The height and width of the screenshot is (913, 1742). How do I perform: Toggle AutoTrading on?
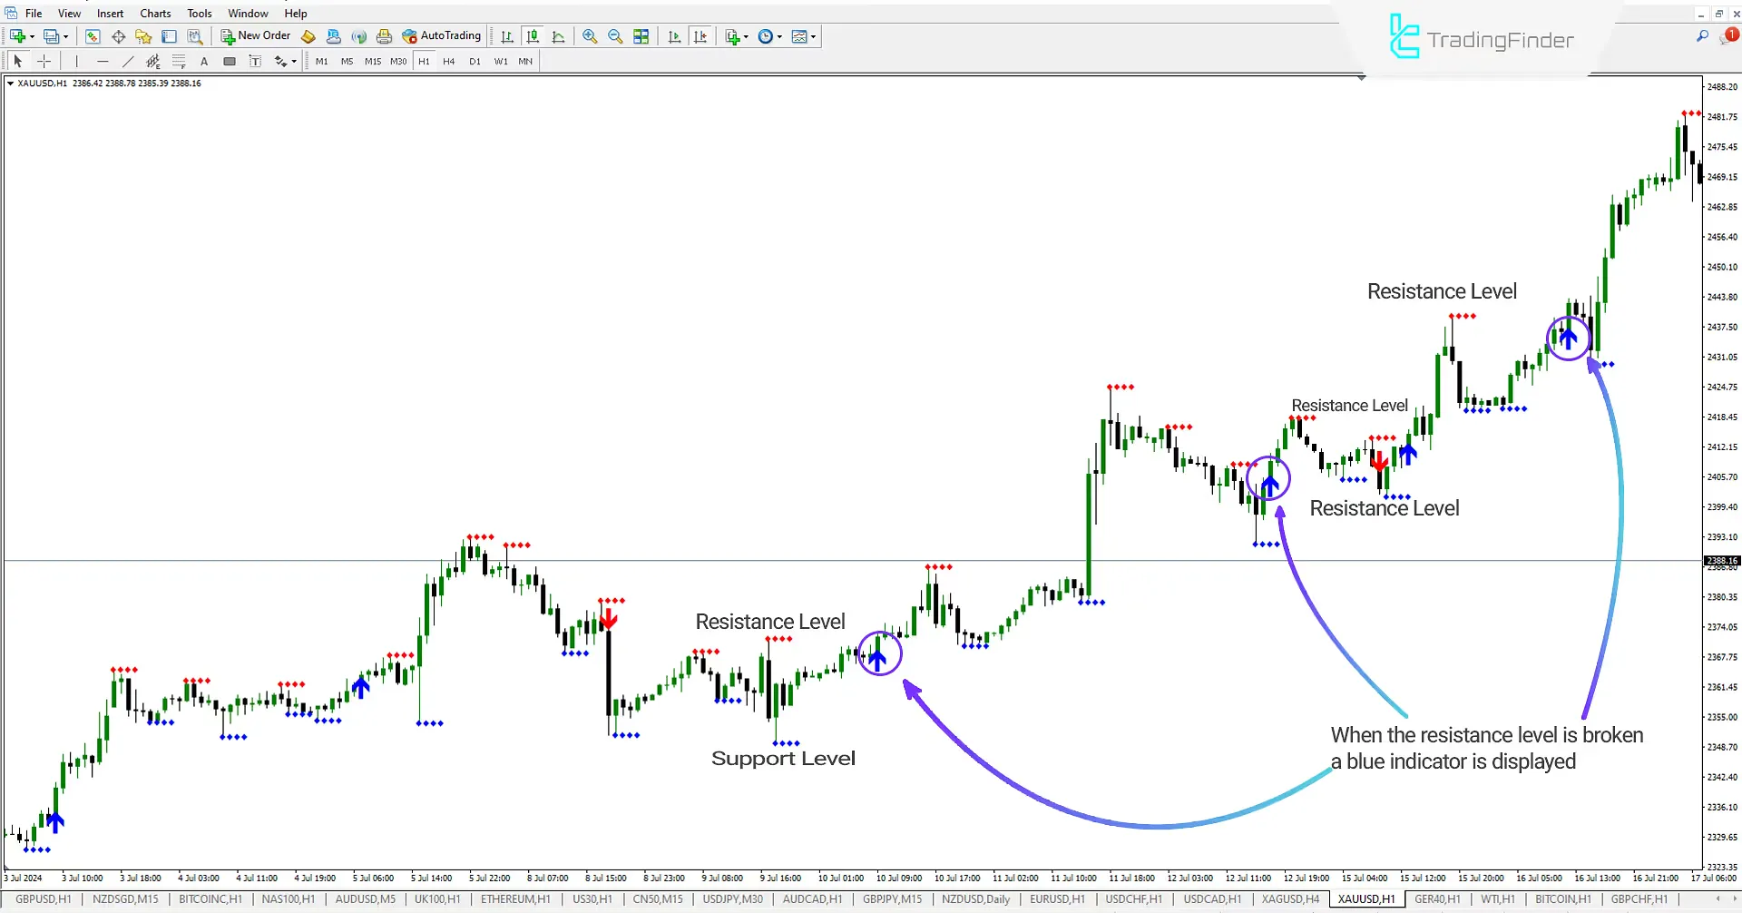pos(442,35)
